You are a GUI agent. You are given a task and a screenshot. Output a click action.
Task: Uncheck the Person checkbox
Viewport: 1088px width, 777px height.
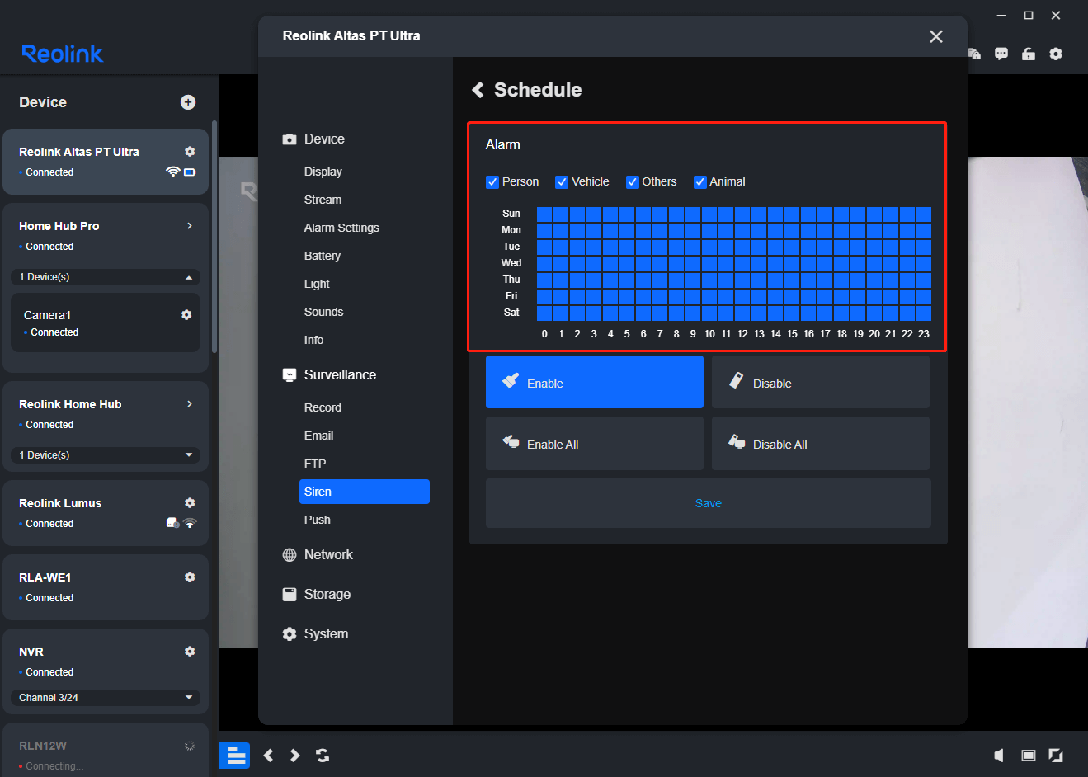492,182
